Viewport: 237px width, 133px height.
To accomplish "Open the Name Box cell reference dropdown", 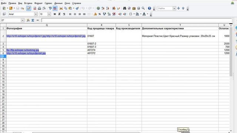I will point(22,20).
